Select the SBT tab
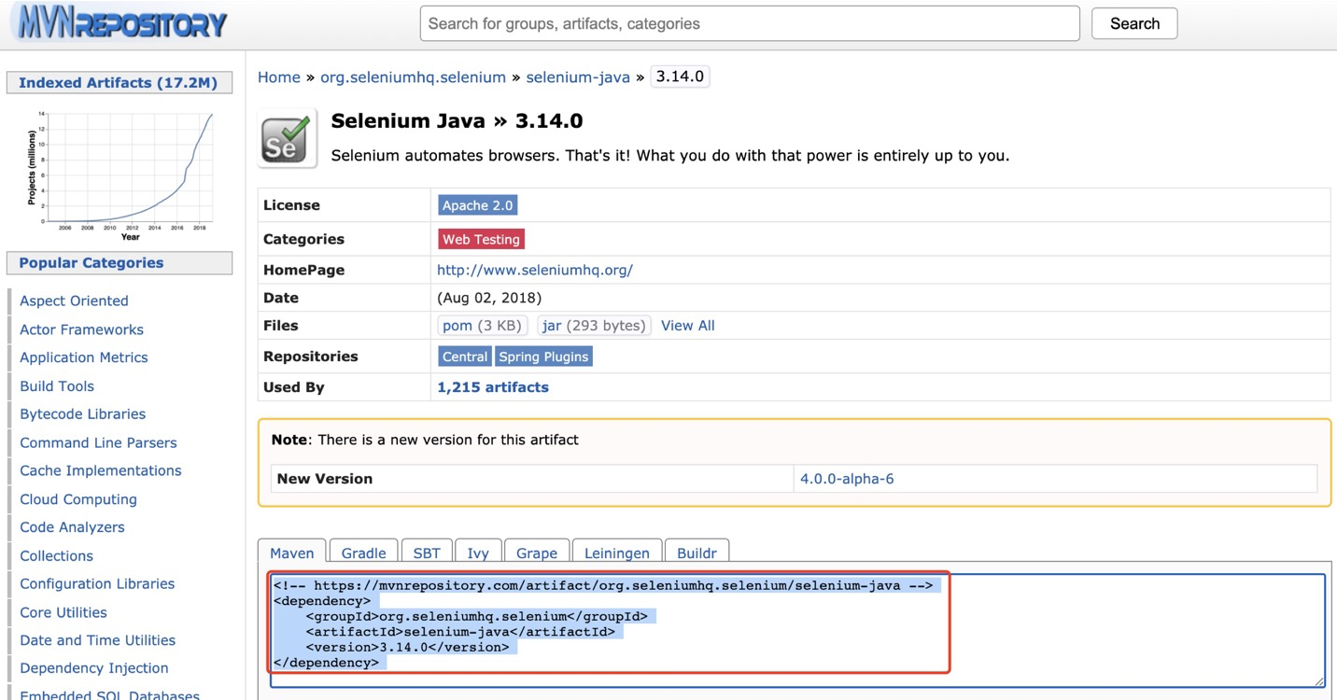Viewport: 1337px width, 700px height. 427,553
